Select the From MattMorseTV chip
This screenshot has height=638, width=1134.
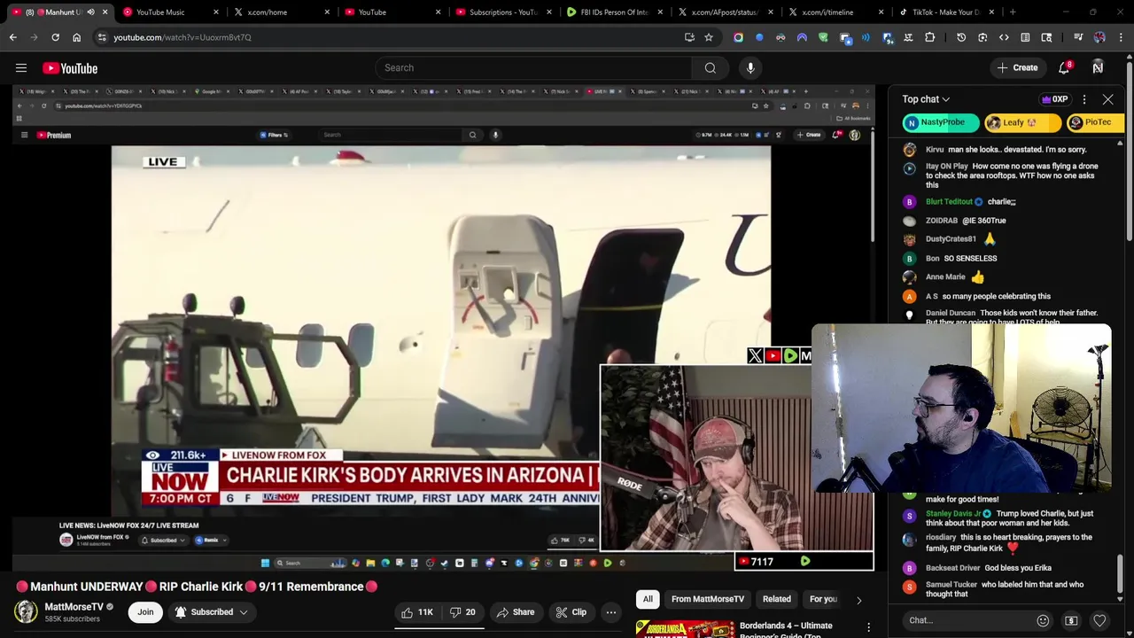(708, 600)
